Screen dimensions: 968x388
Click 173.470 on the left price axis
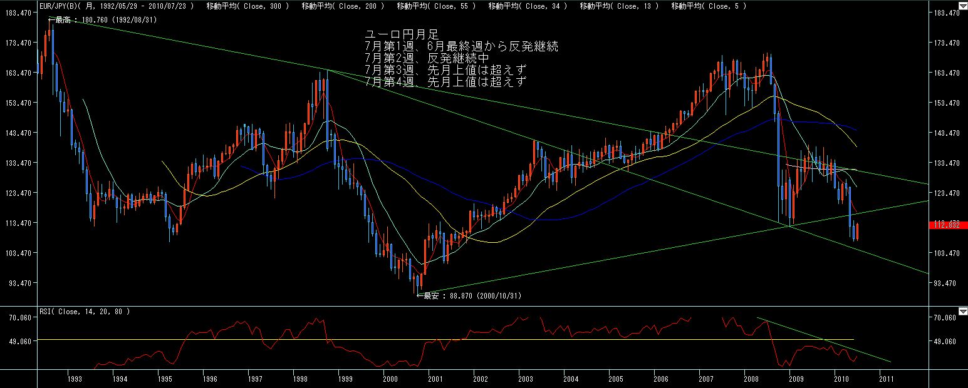(17, 43)
